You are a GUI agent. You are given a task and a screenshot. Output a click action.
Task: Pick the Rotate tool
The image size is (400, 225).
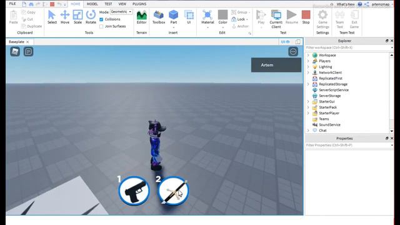(91, 17)
